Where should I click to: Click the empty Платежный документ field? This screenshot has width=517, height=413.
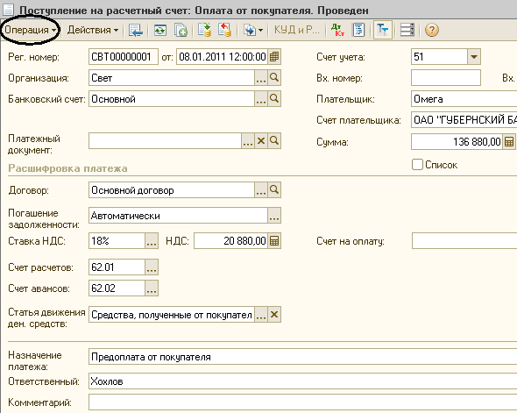pyautogui.click(x=165, y=141)
